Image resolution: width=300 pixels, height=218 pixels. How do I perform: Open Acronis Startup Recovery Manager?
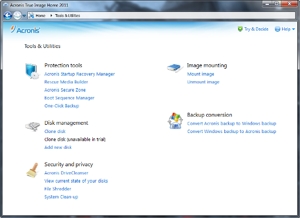[x=80, y=74]
